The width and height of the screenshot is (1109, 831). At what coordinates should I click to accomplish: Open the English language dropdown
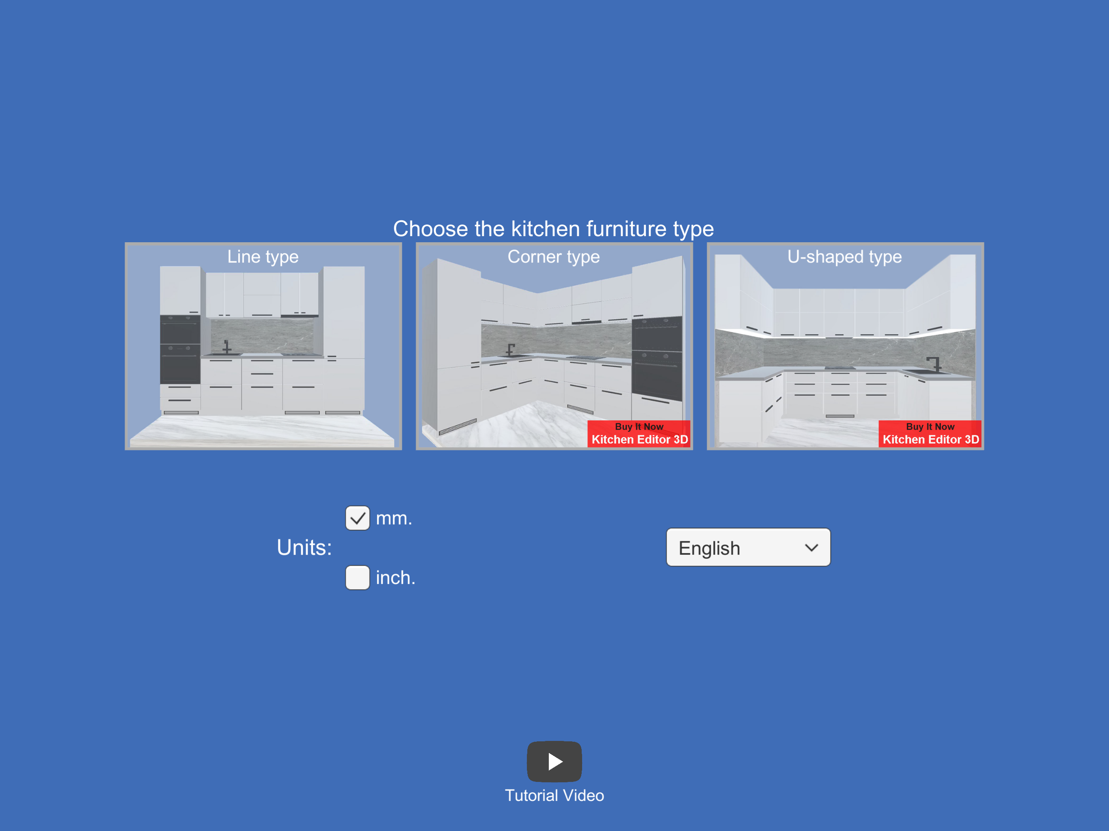pyautogui.click(x=748, y=547)
